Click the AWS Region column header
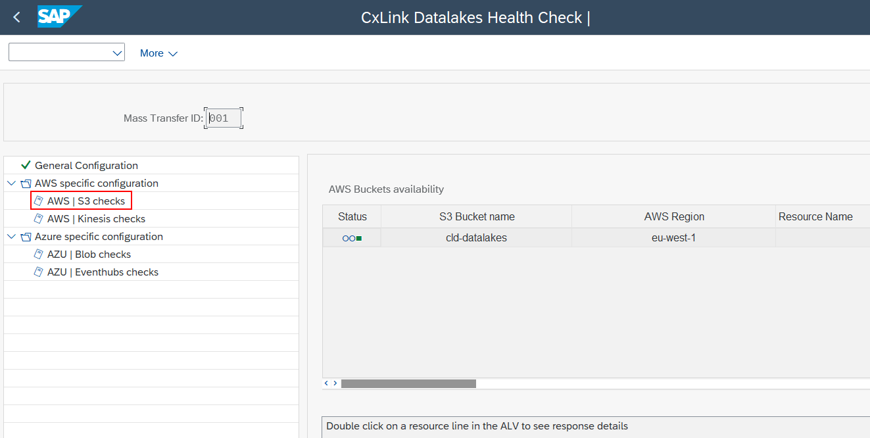 674,216
